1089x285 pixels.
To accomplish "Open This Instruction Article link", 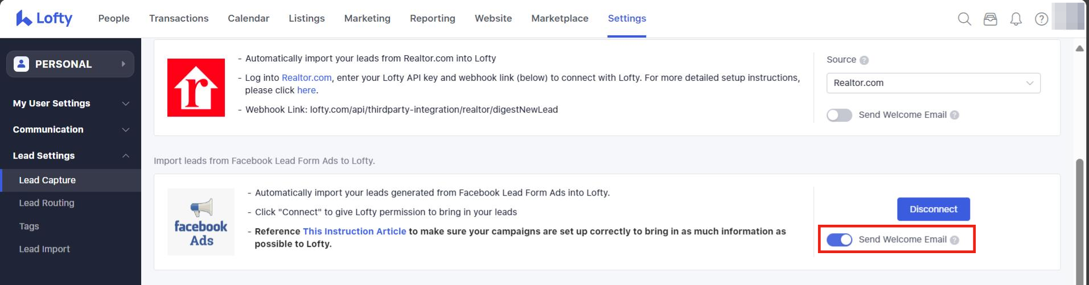I will point(354,232).
